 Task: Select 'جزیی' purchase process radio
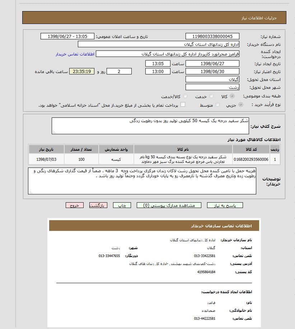[240, 105]
